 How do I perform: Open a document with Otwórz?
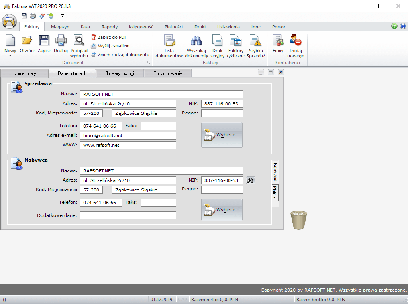27,44
